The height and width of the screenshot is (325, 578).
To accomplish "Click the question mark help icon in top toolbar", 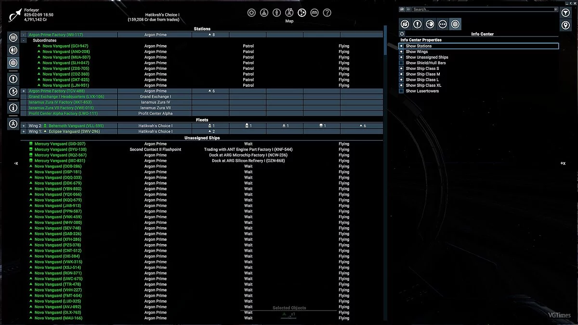I will click(327, 13).
